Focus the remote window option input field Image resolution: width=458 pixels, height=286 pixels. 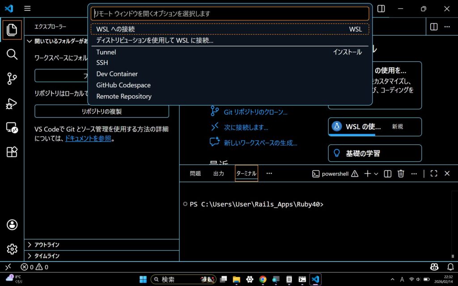[229, 13]
